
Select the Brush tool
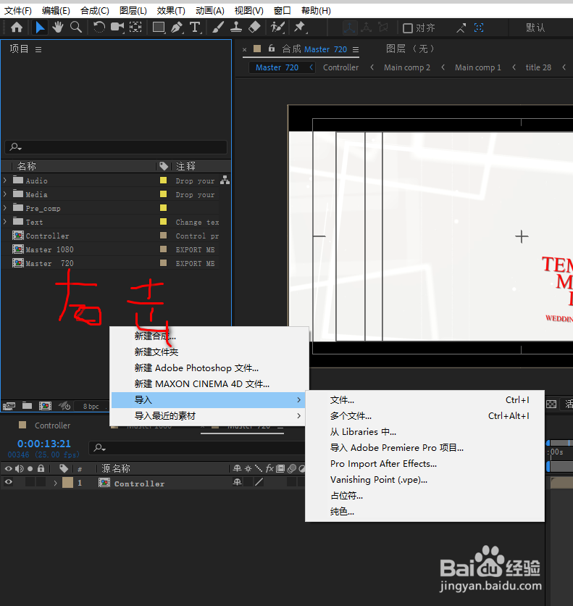point(218,28)
